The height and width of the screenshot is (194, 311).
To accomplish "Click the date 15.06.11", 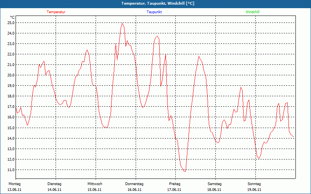I will [94, 190].
